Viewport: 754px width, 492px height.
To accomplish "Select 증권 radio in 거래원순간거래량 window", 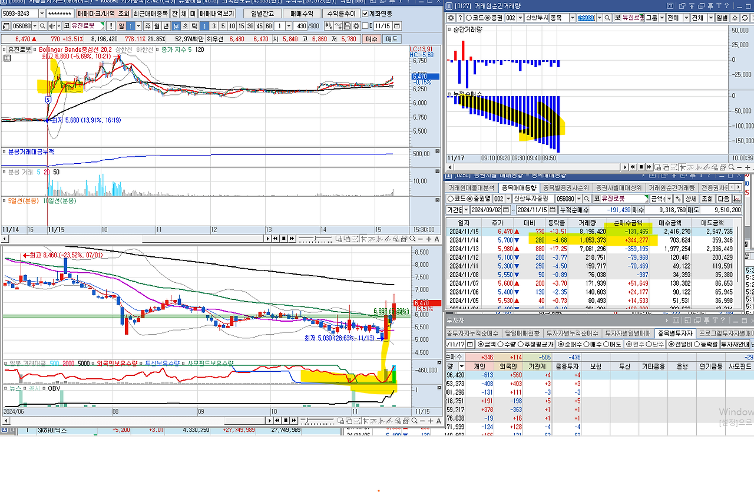I will point(487,18).
